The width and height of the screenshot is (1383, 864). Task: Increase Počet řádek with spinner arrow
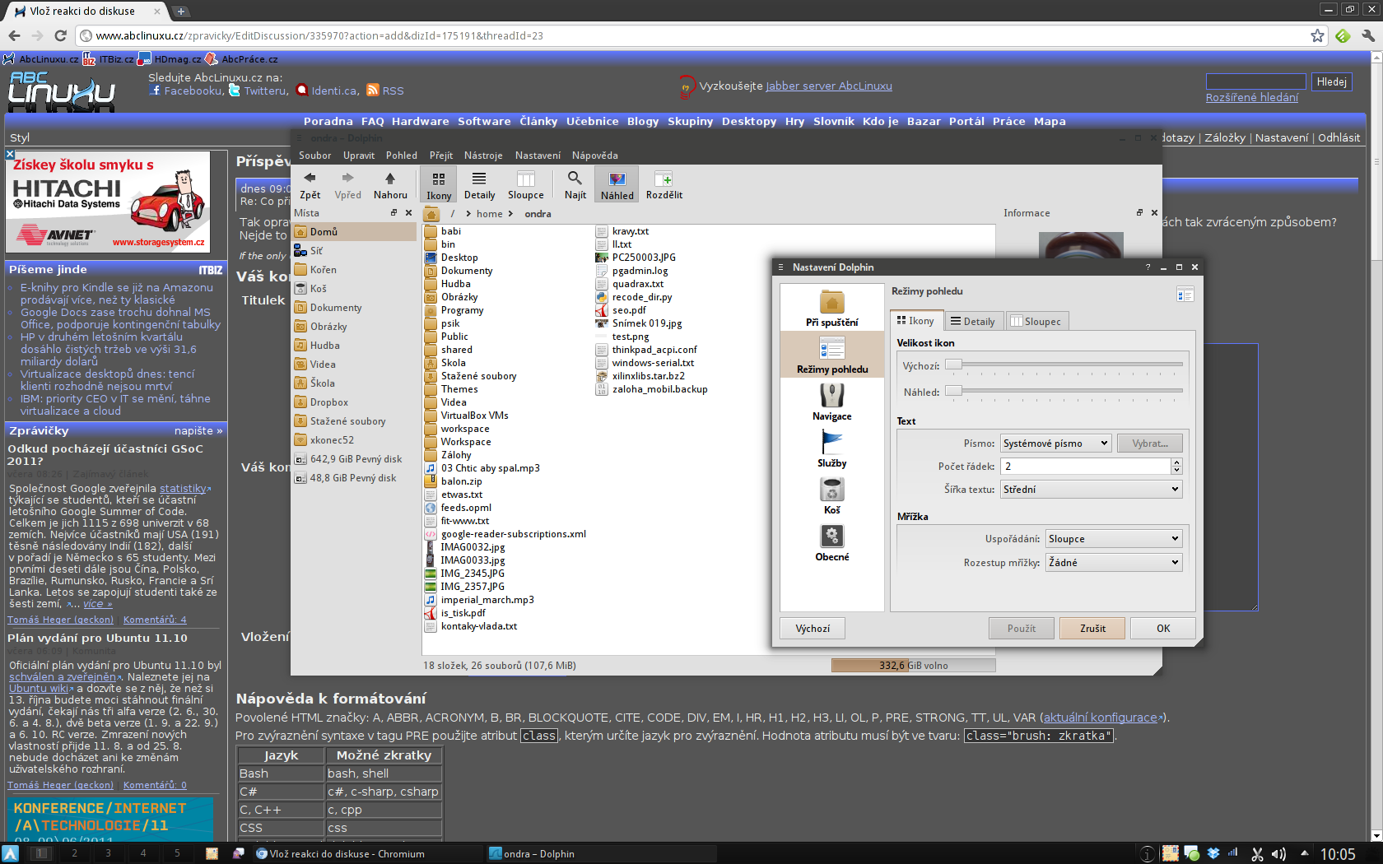1176,462
